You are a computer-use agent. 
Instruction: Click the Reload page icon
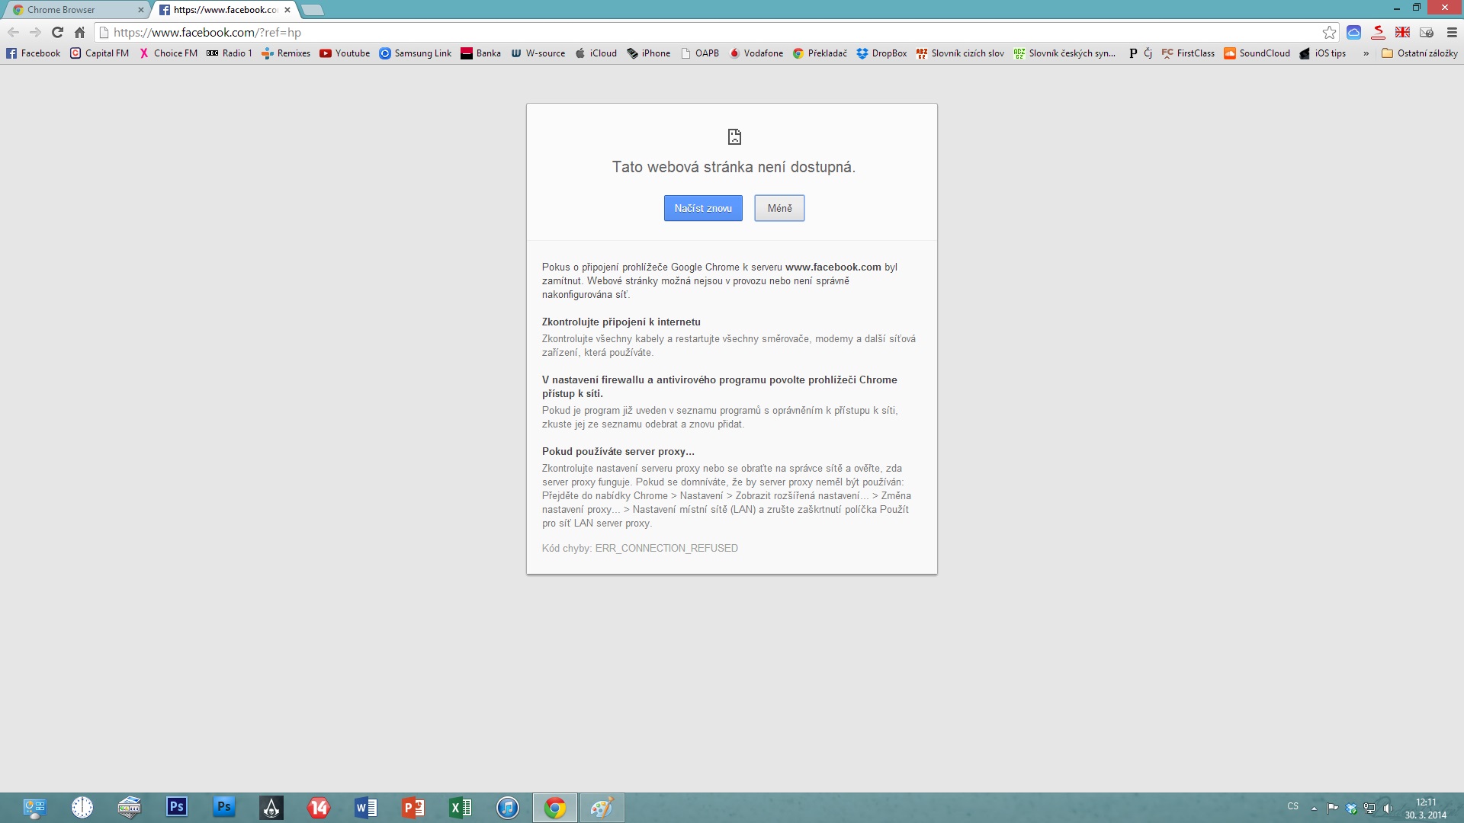point(57,32)
